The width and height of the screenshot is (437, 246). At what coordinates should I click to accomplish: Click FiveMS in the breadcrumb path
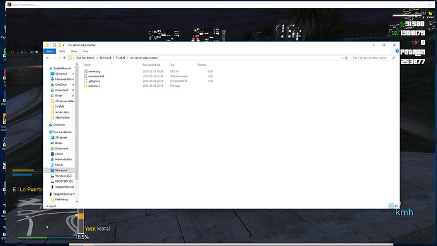click(120, 58)
